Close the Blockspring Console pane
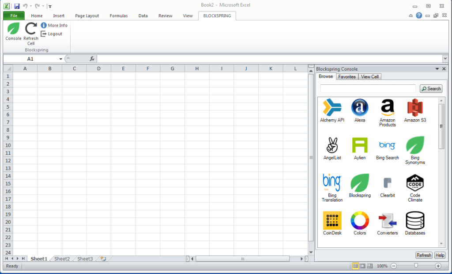The height and width of the screenshot is (274, 452). [x=444, y=68]
